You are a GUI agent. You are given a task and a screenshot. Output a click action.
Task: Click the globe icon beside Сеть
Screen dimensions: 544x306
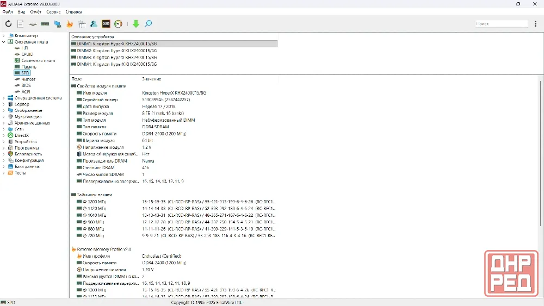click(x=10, y=129)
